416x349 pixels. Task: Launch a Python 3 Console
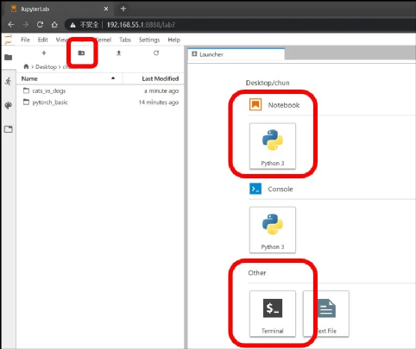(273, 230)
